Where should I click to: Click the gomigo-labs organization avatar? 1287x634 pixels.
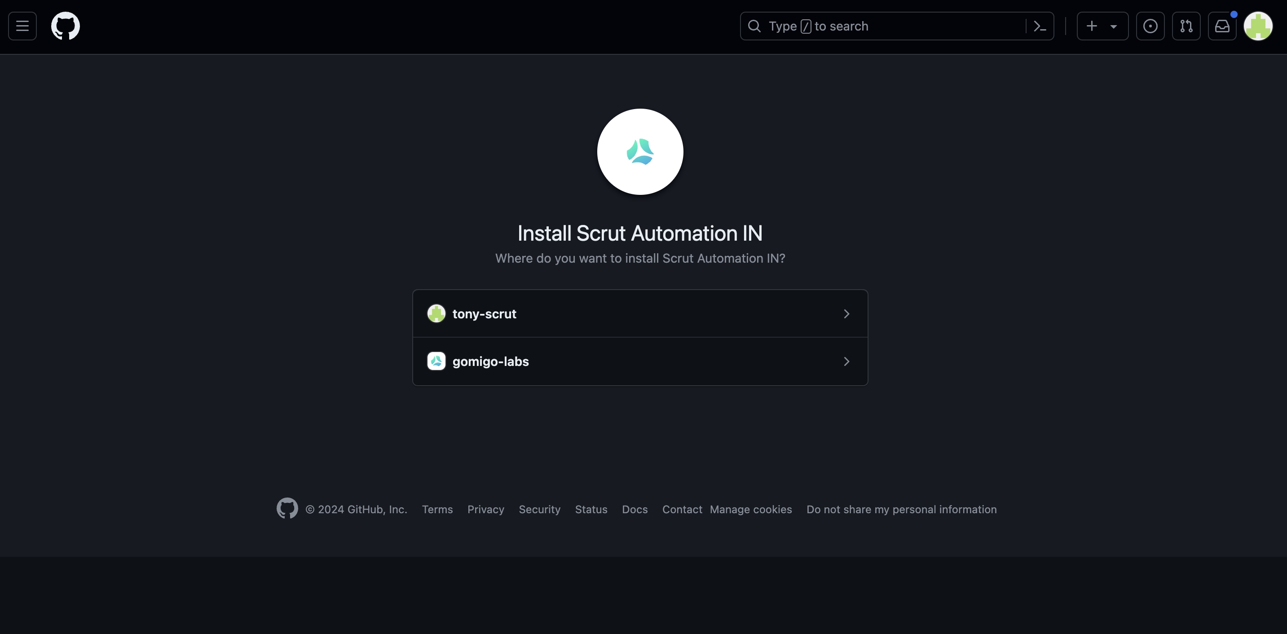tap(436, 361)
